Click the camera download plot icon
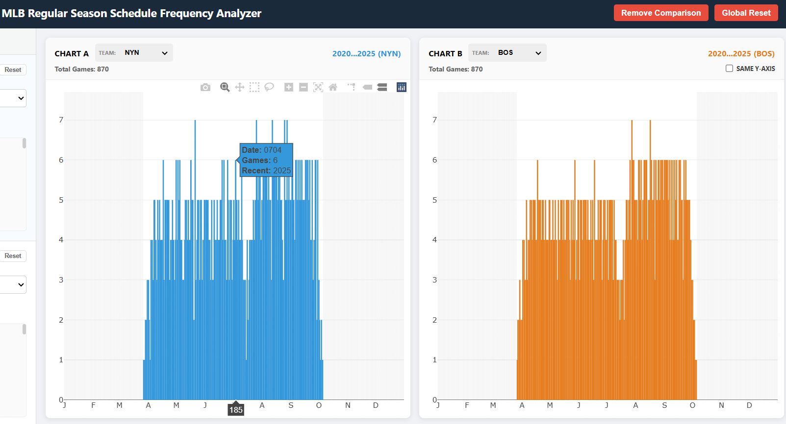 205,87
